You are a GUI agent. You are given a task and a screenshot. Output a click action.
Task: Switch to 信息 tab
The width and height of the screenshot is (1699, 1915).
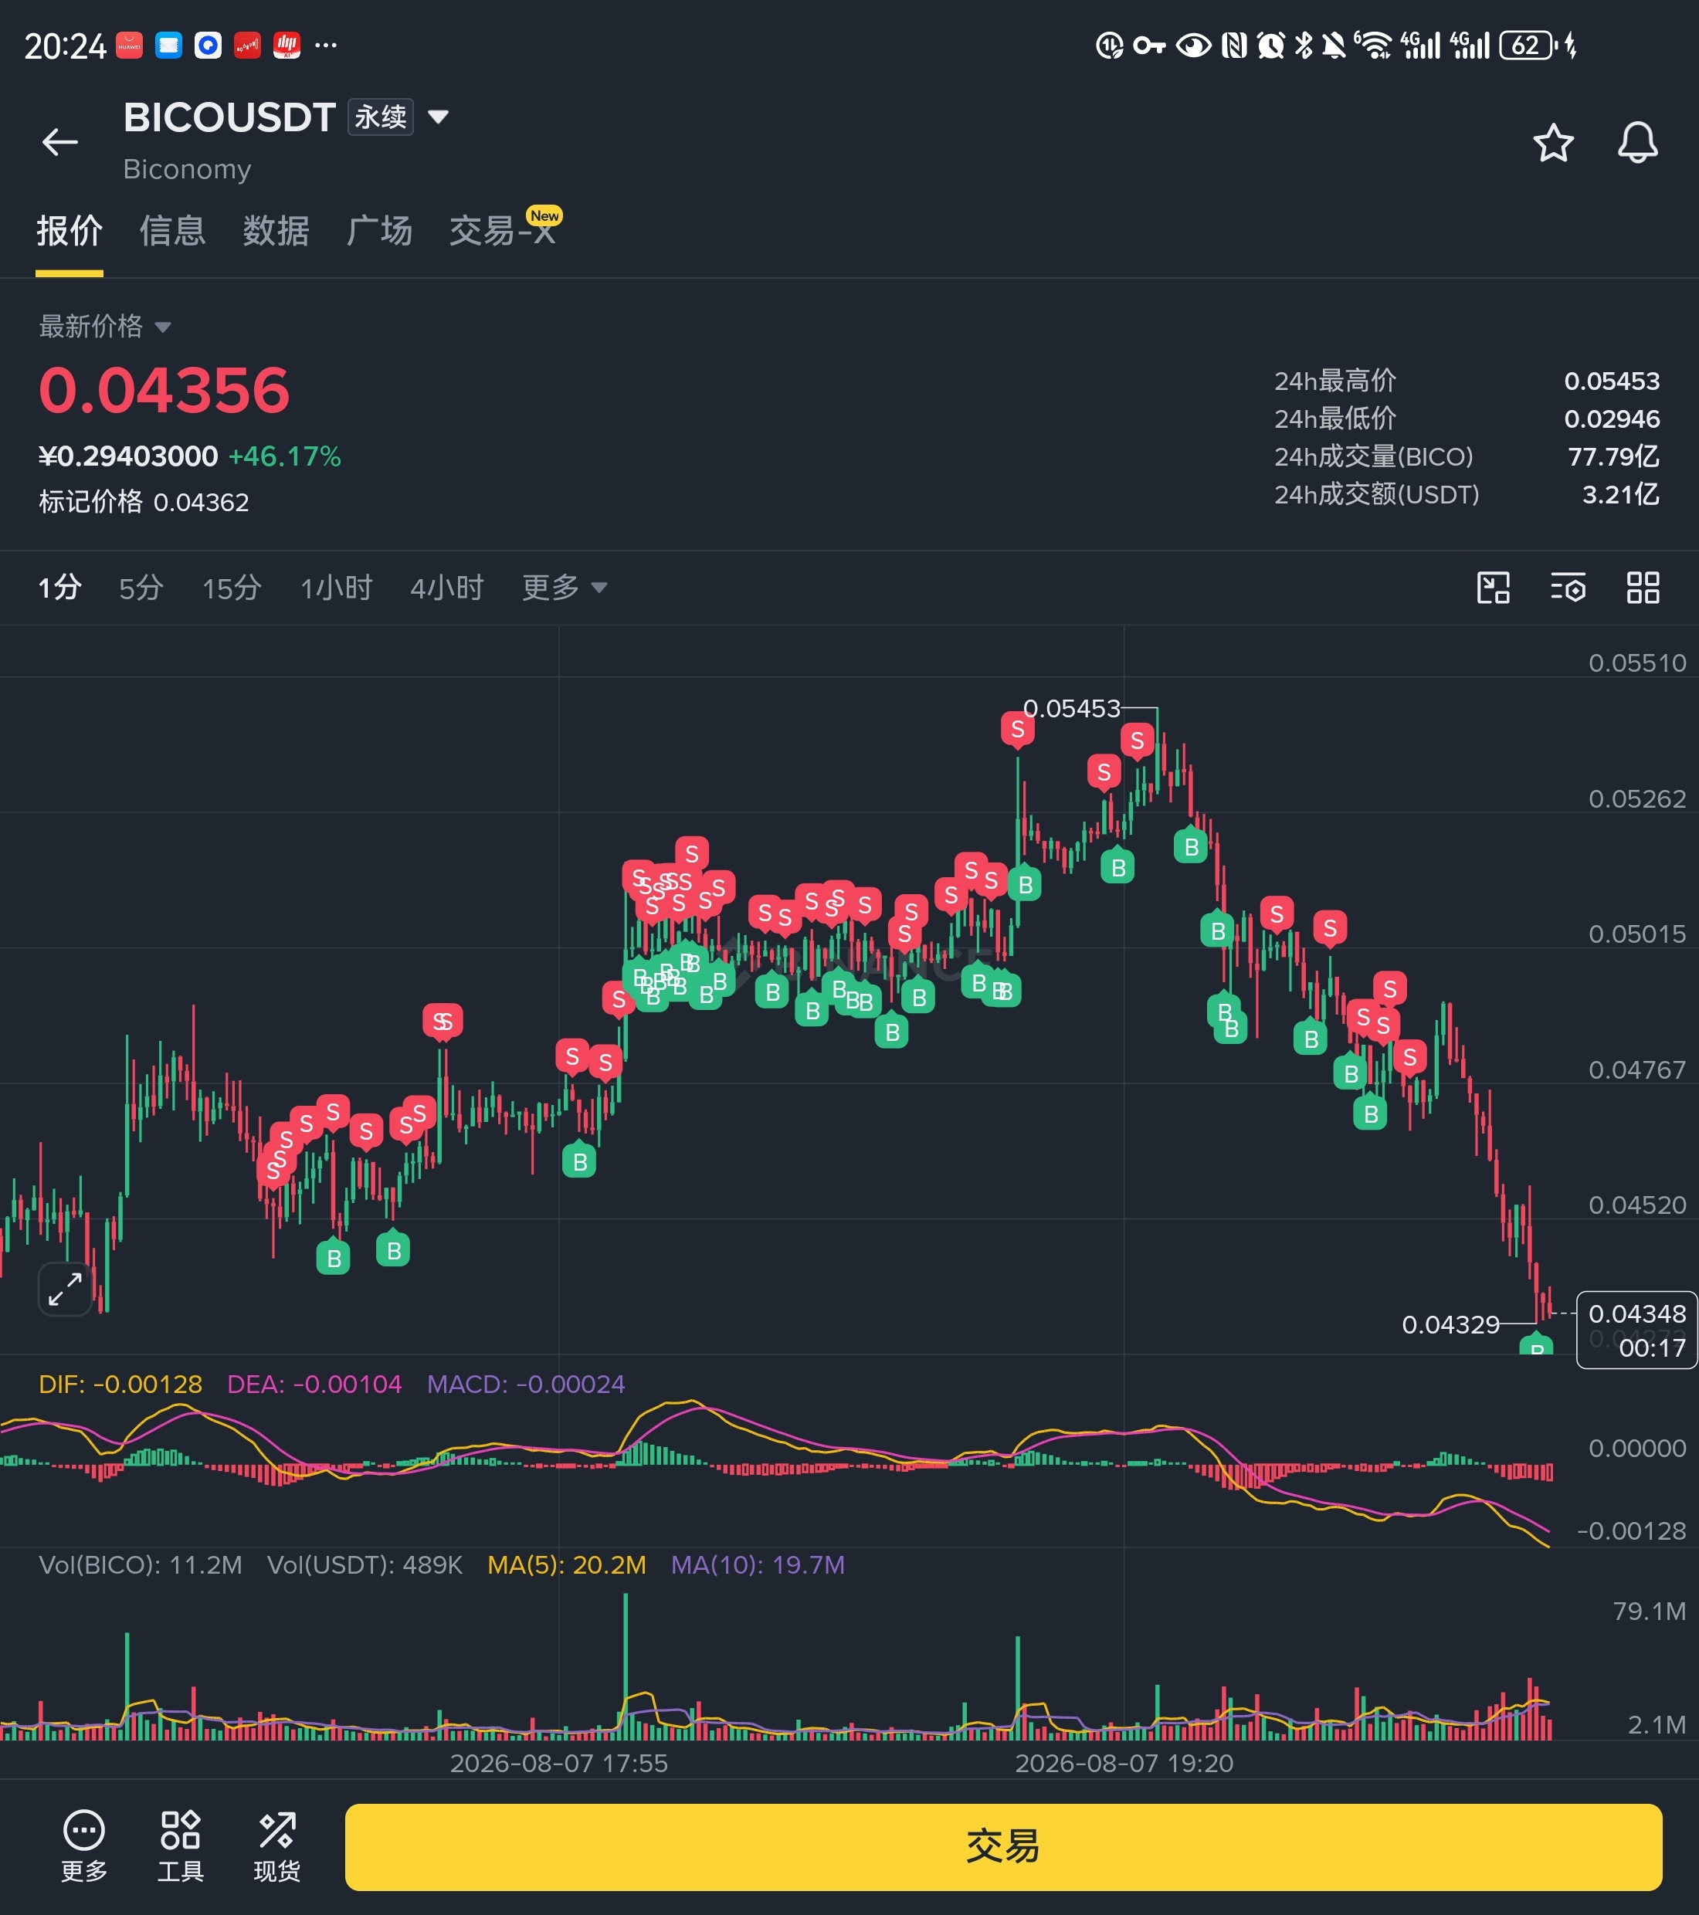click(172, 230)
